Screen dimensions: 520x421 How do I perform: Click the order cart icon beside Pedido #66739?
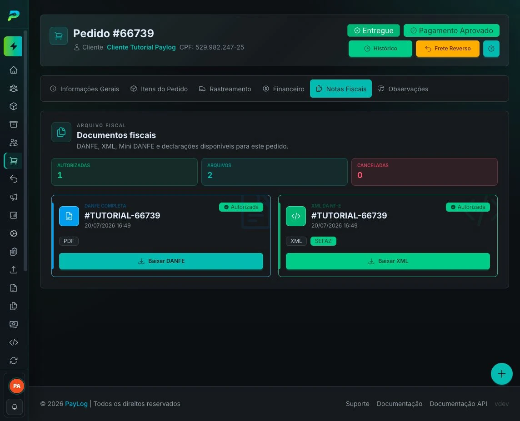pos(59,36)
